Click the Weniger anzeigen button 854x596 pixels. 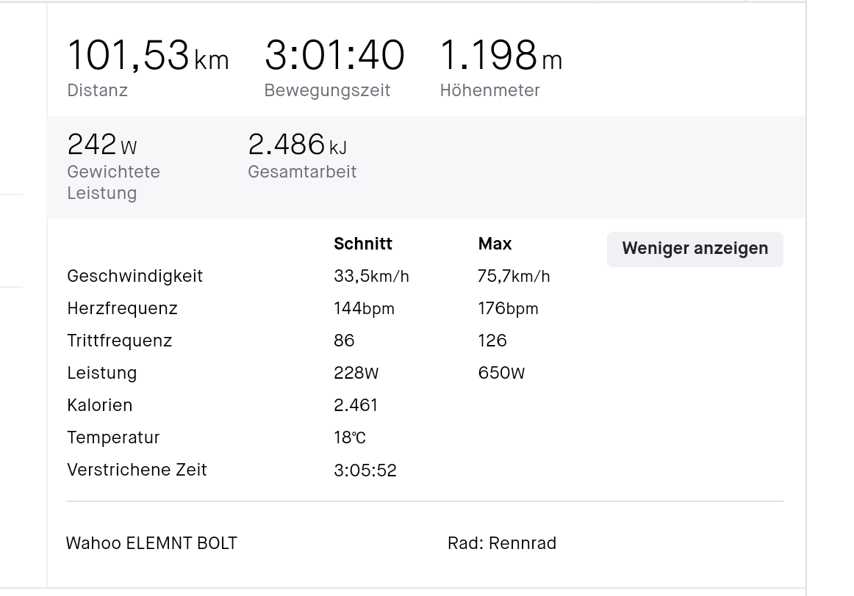point(695,249)
